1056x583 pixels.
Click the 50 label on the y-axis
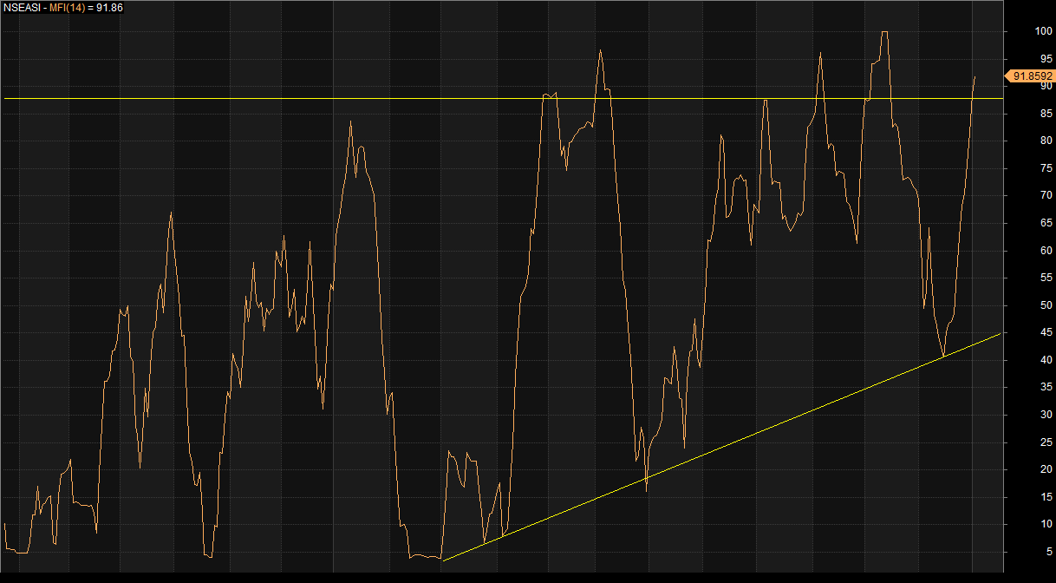1046,306
